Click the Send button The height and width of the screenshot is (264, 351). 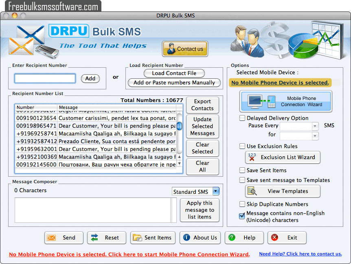tap(64, 237)
